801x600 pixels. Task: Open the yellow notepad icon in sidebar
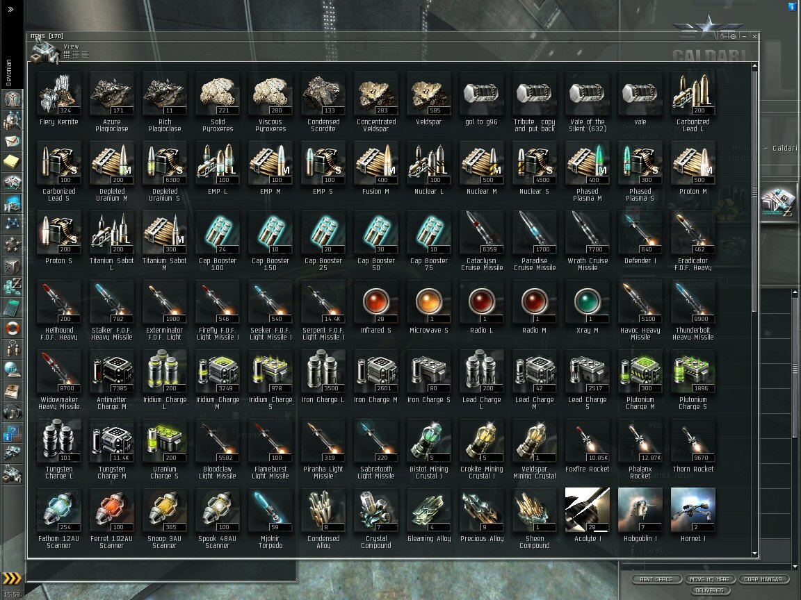pos(12,162)
